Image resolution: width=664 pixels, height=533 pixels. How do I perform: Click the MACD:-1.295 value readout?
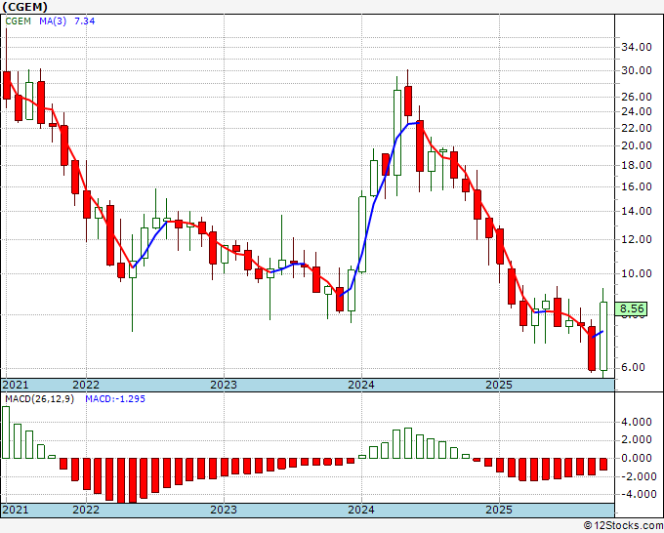point(115,399)
